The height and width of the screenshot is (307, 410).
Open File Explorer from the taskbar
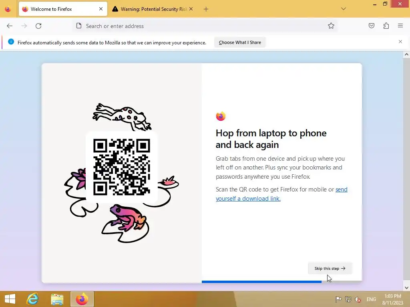[57, 299]
